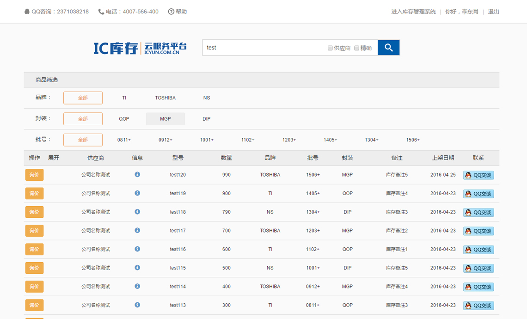Click the search input containing test
Screen dimensions: 527x319
[263, 48]
